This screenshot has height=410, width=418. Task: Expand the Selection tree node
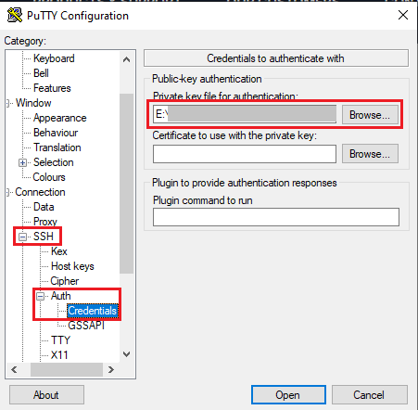click(x=22, y=162)
